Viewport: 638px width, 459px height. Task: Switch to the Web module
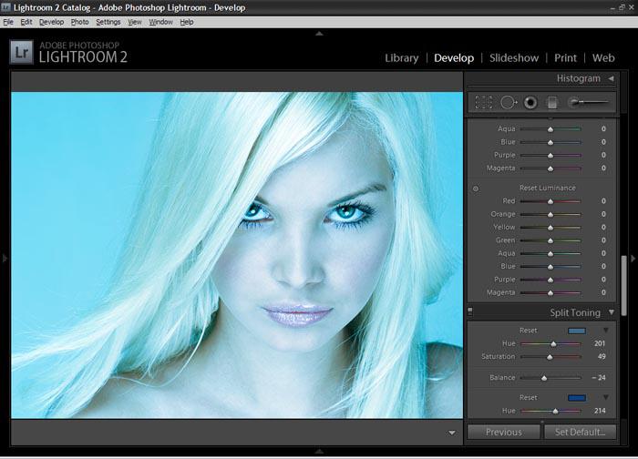click(603, 58)
